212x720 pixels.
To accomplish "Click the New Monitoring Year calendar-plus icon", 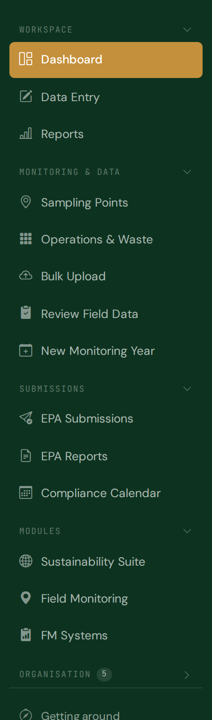I will point(26,350).
